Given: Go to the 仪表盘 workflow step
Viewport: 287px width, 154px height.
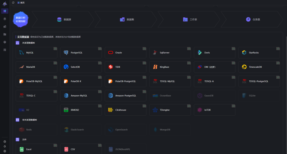Looking at the screenshot, I should pos(252,19).
